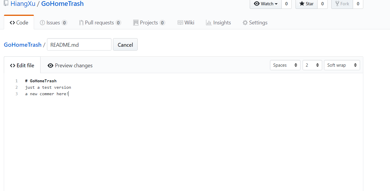Open the Spaces indent mode dropdown

(285, 65)
